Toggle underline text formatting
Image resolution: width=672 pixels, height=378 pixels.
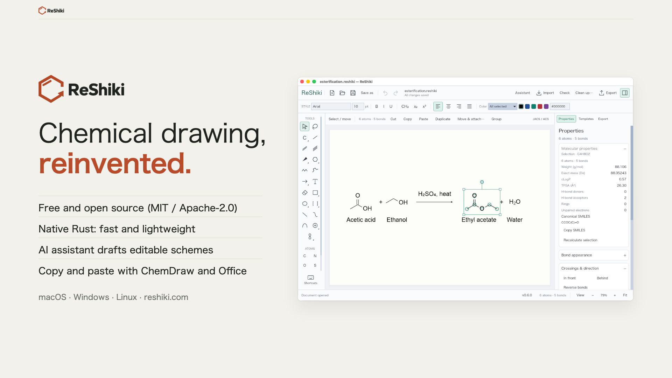pyautogui.click(x=391, y=106)
